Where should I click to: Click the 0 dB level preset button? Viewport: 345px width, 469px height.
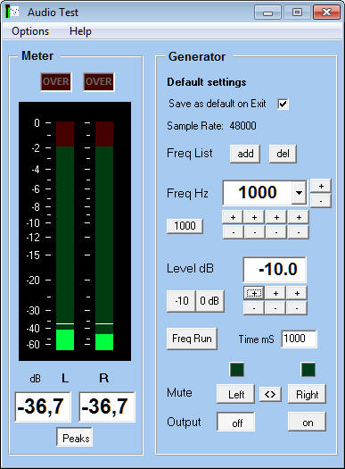pyautogui.click(x=209, y=301)
